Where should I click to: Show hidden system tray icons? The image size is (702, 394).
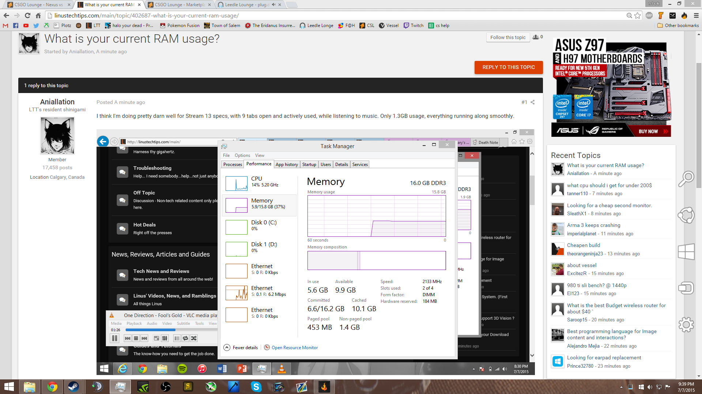point(621,387)
